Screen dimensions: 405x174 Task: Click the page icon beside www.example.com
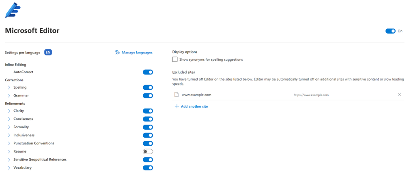[177, 95]
